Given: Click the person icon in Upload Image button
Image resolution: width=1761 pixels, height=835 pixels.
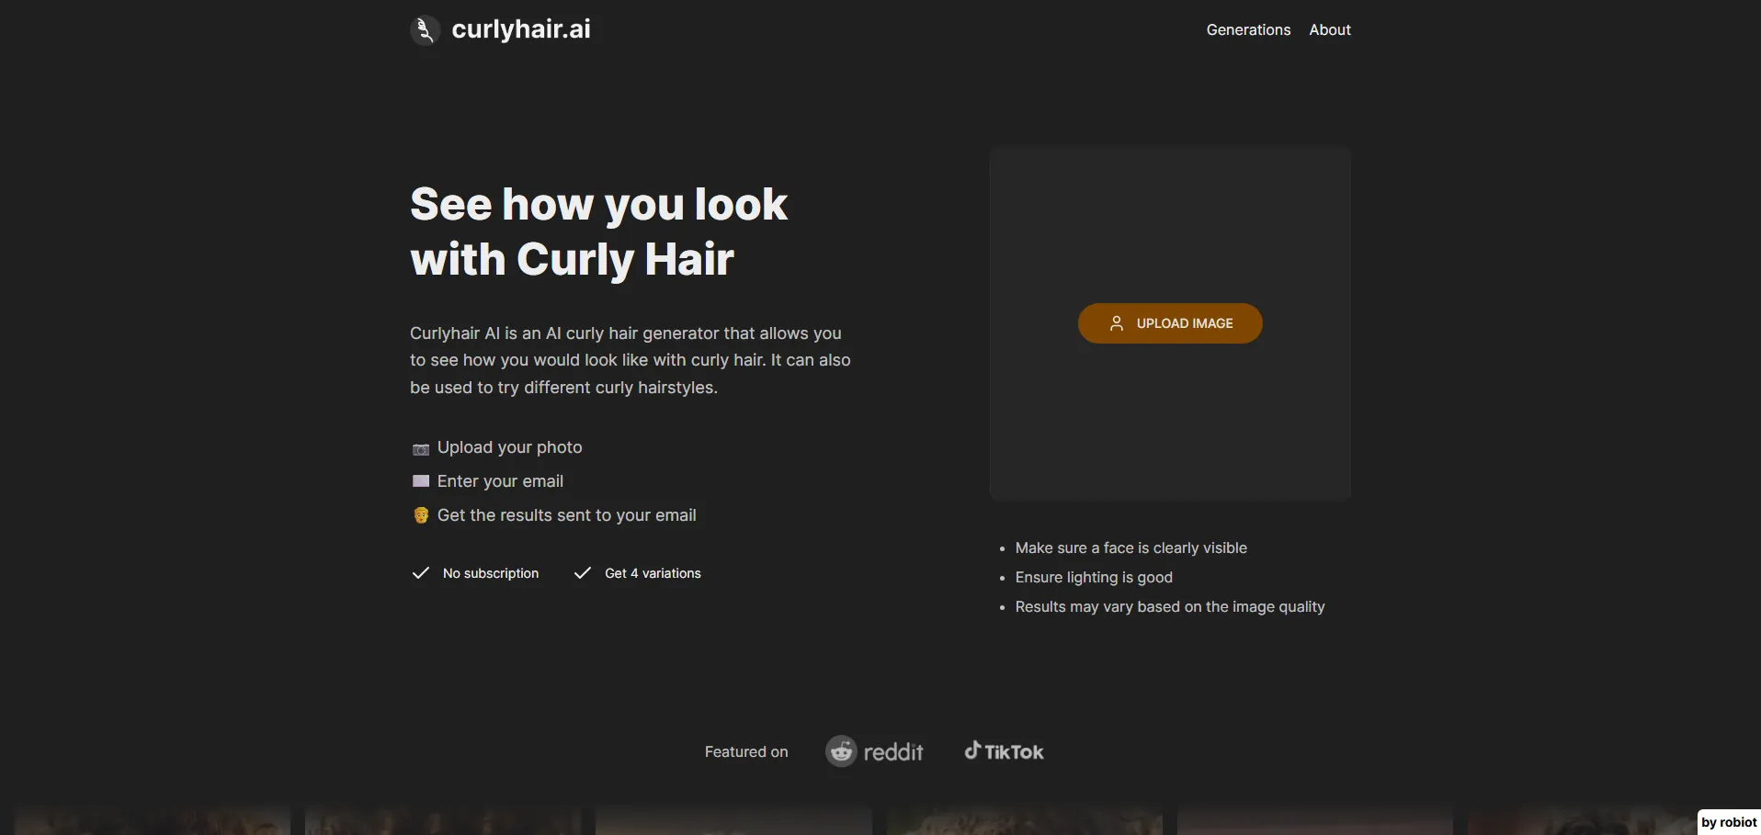Looking at the screenshot, I should [1116, 323].
